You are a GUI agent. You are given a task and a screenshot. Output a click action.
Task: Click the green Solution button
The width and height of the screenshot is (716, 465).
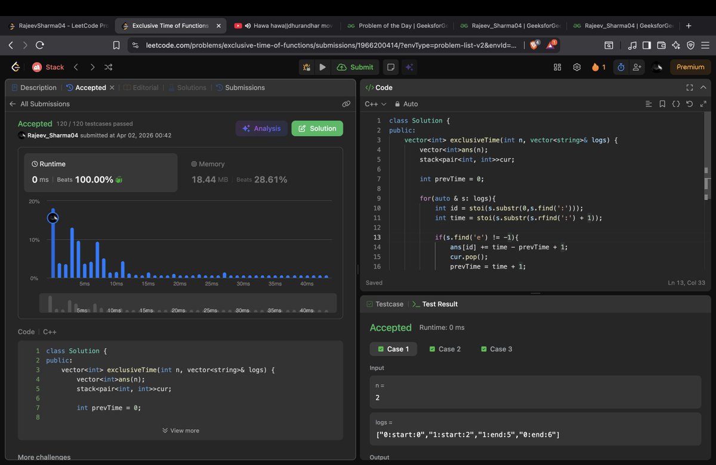pos(317,128)
